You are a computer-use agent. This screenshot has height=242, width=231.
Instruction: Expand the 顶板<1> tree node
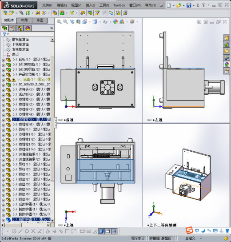(x=4, y=130)
